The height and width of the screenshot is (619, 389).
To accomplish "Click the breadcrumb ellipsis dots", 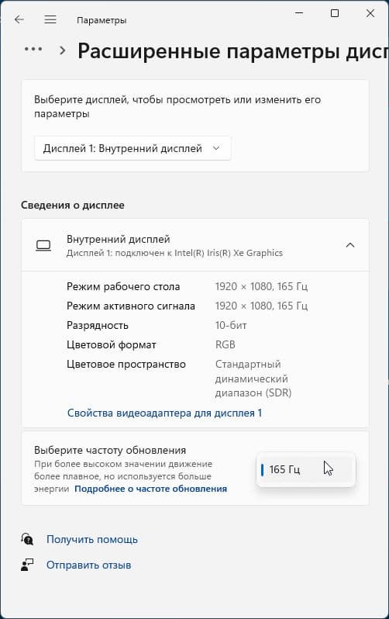I will (x=33, y=50).
